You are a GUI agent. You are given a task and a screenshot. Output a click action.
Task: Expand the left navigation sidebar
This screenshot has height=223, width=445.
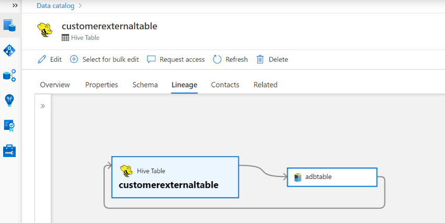click(15, 5)
